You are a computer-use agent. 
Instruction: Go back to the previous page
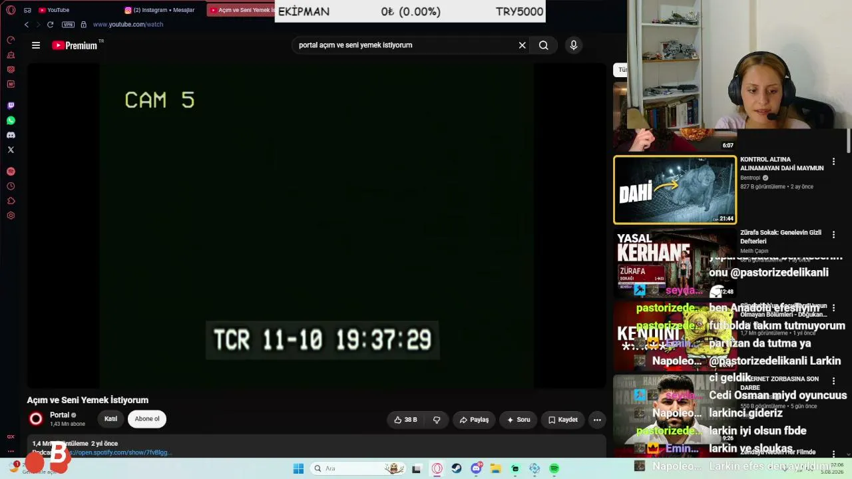tap(27, 25)
